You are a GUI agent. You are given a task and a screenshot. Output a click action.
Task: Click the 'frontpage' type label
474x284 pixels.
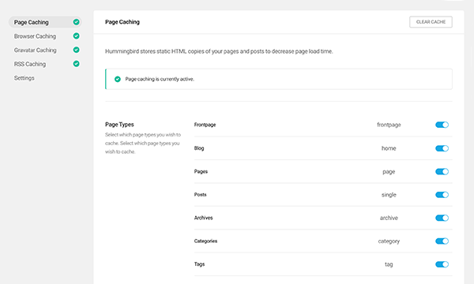pos(389,125)
